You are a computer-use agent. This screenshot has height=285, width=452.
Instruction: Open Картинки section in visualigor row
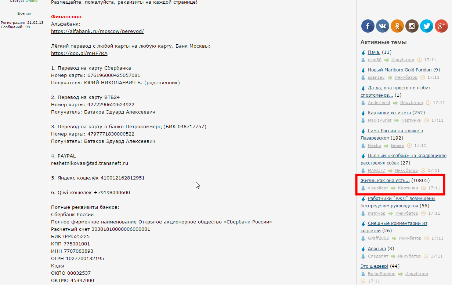(x=408, y=188)
